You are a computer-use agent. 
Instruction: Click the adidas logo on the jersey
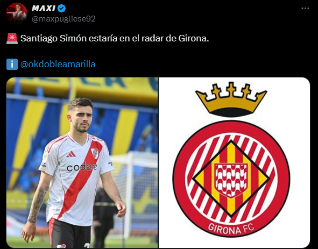tap(71, 154)
